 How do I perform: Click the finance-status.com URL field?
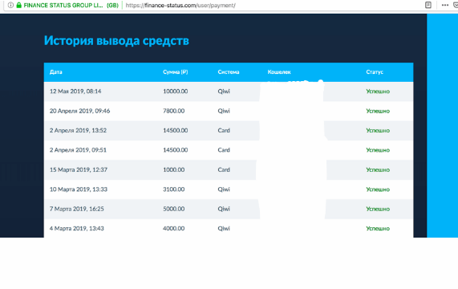pyautogui.click(x=180, y=6)
